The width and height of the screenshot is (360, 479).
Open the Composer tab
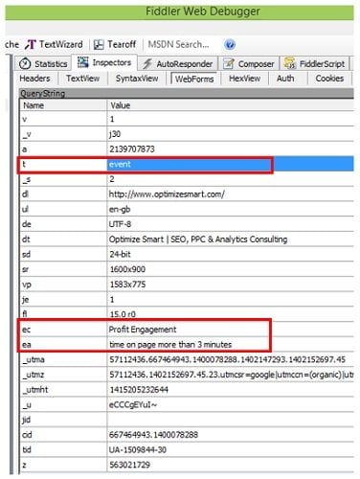click(x=249, y=63)
